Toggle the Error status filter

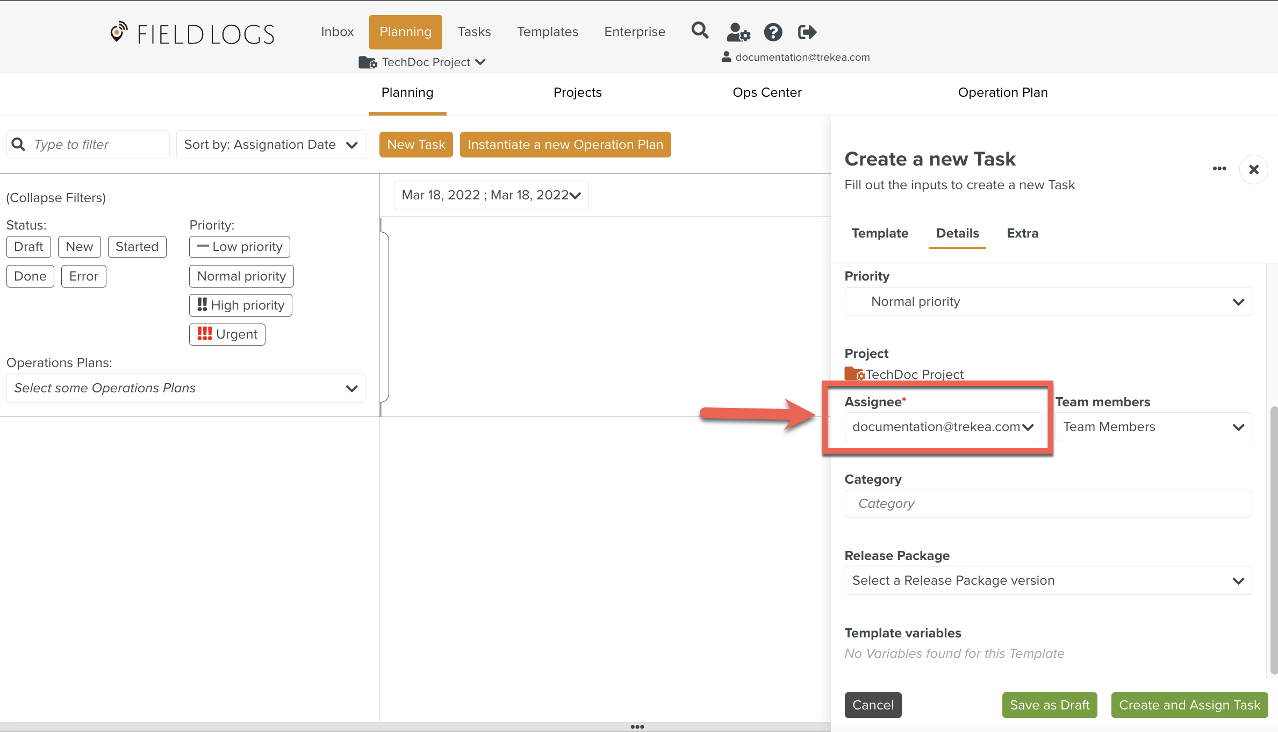[x=84, y=276]
